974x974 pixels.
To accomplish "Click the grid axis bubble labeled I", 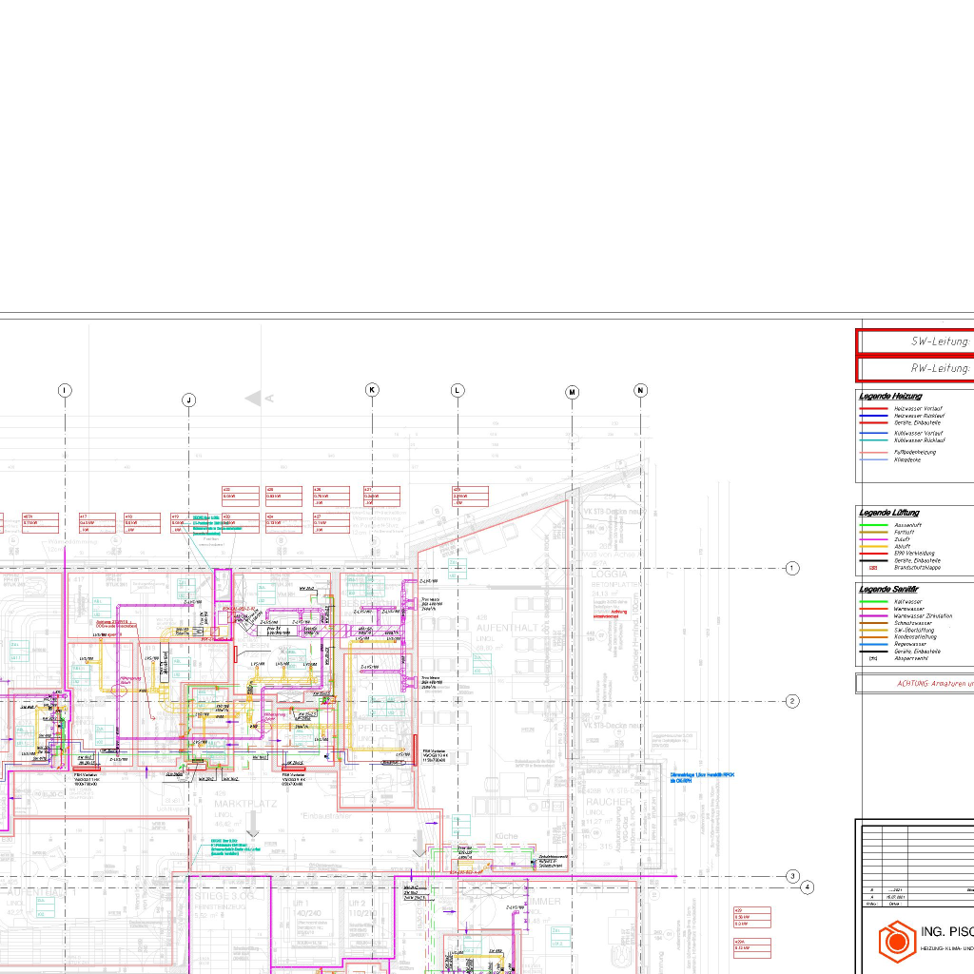I will 65,390.
